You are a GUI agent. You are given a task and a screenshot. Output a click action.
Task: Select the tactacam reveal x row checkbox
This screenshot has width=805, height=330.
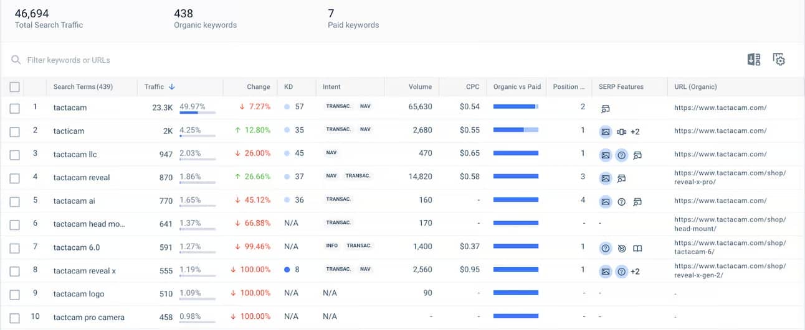(x=15, y=272)
